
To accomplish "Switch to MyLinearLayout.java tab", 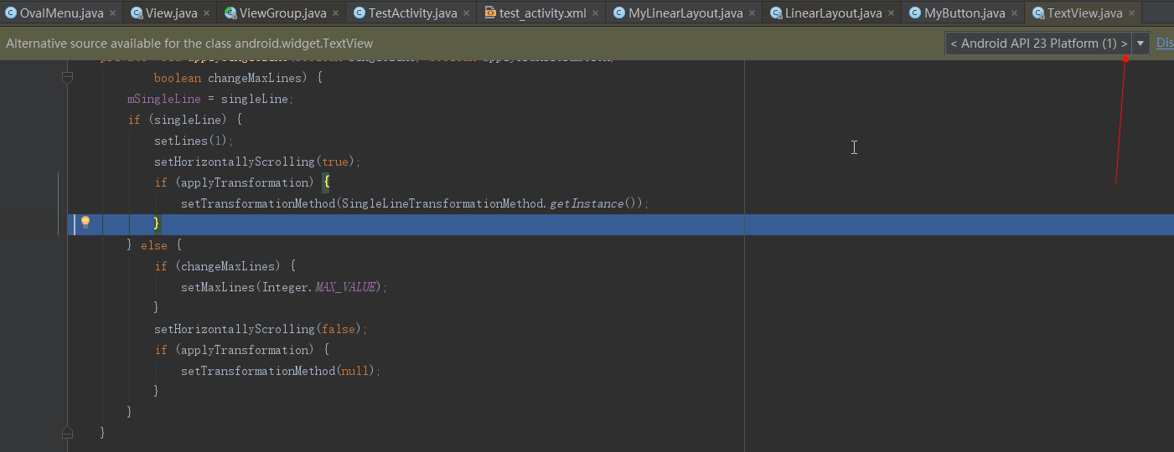I will click(x=685, y=13).
